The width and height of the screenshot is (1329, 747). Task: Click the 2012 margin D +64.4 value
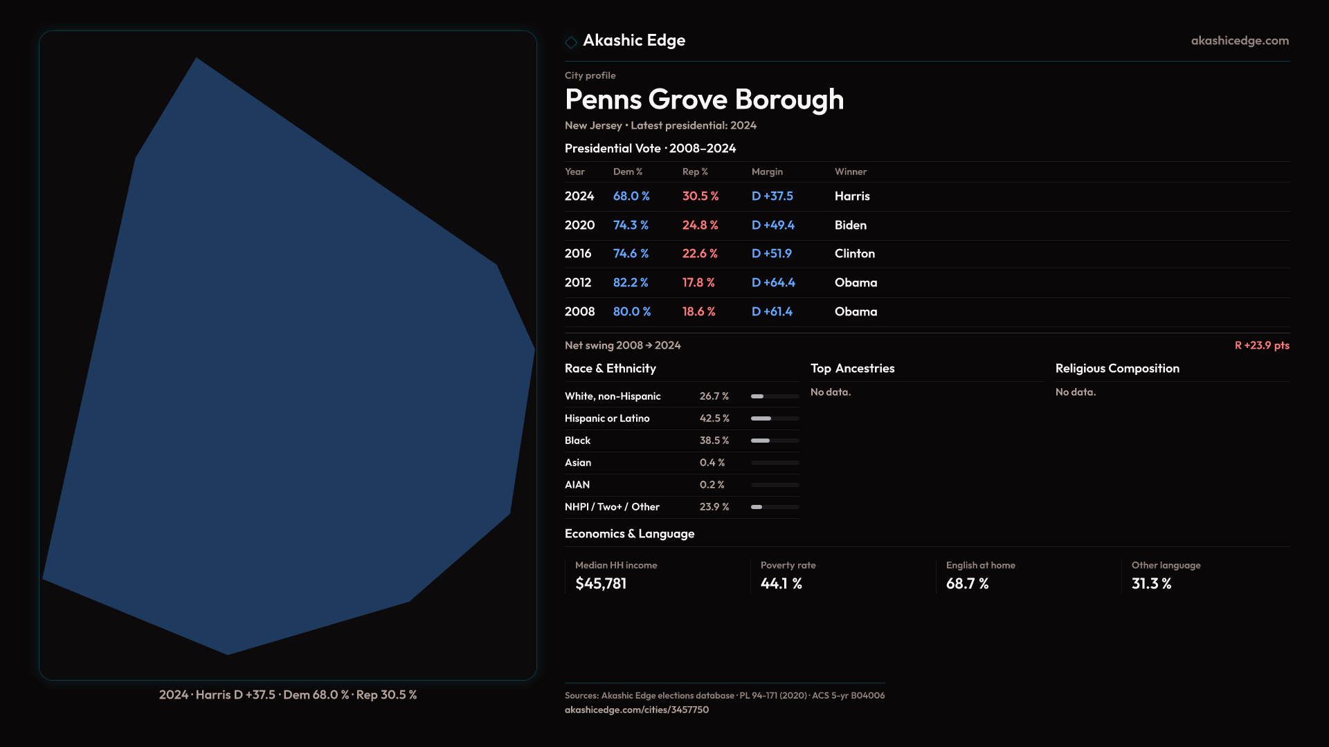[x=773, y=283]
